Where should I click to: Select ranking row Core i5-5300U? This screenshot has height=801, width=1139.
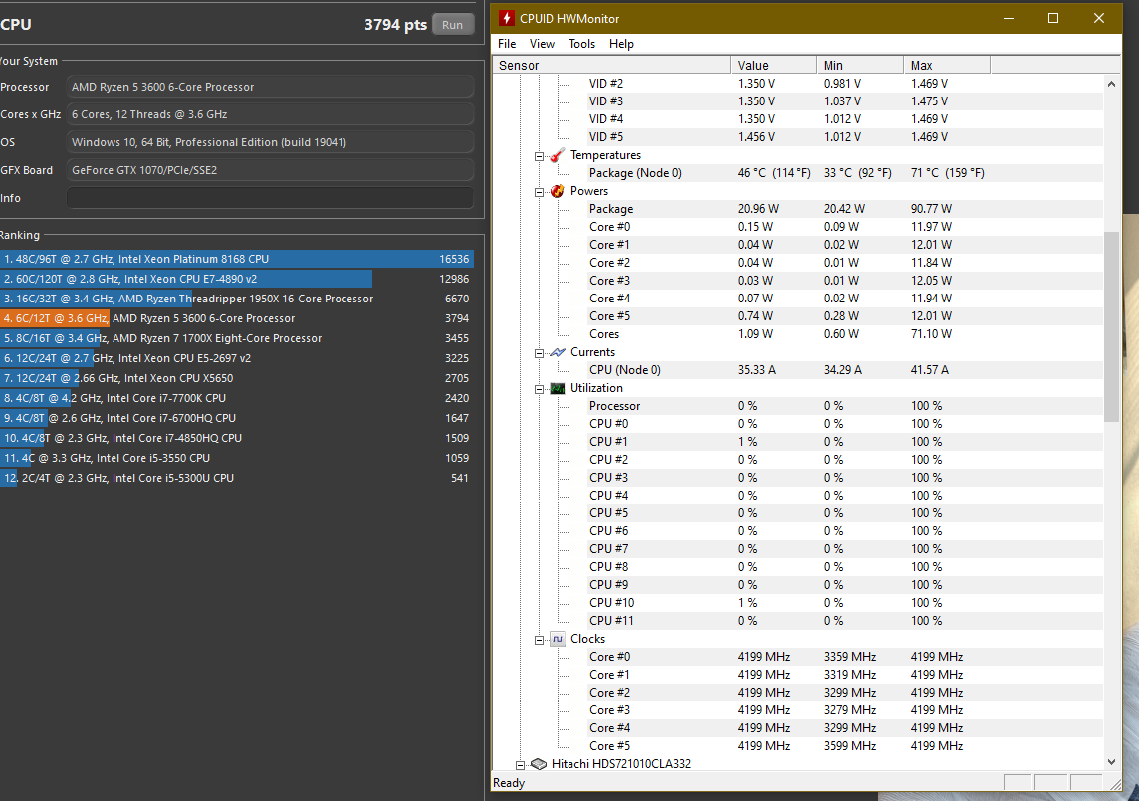tap(237, 478)
